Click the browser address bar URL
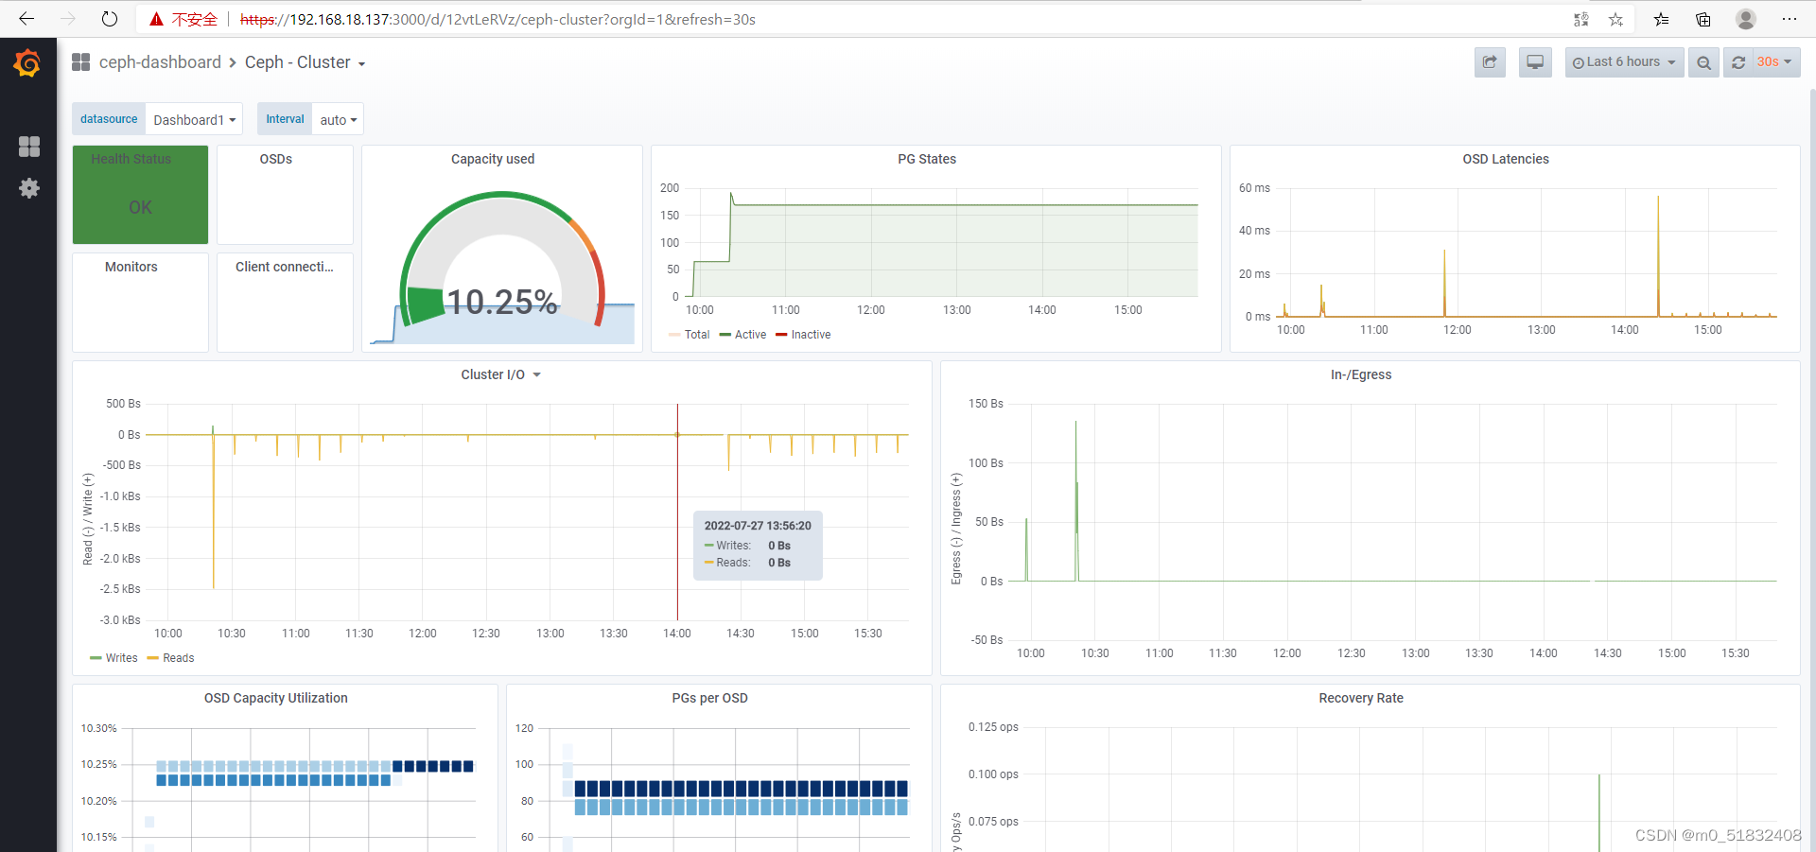Viewport: 1816px width, 852px height. 498,19
